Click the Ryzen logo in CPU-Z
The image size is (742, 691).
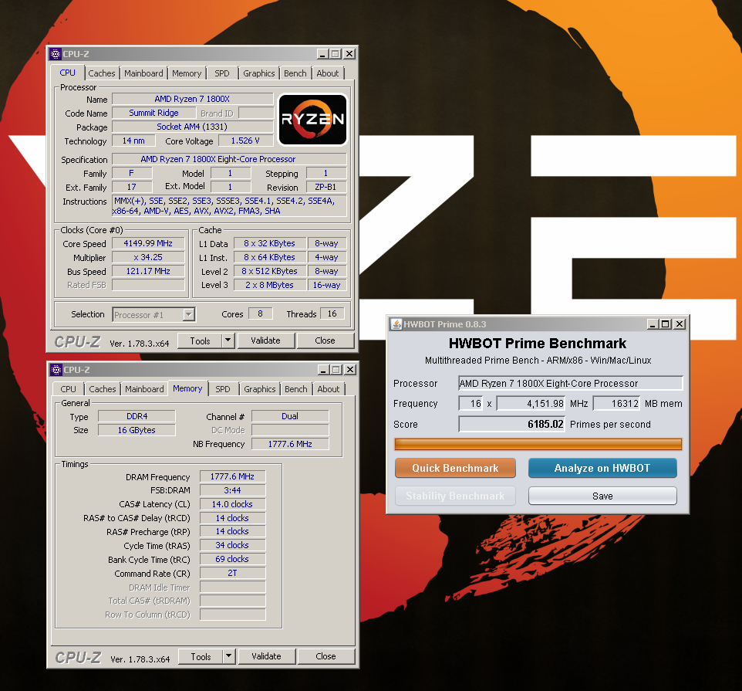313,120
